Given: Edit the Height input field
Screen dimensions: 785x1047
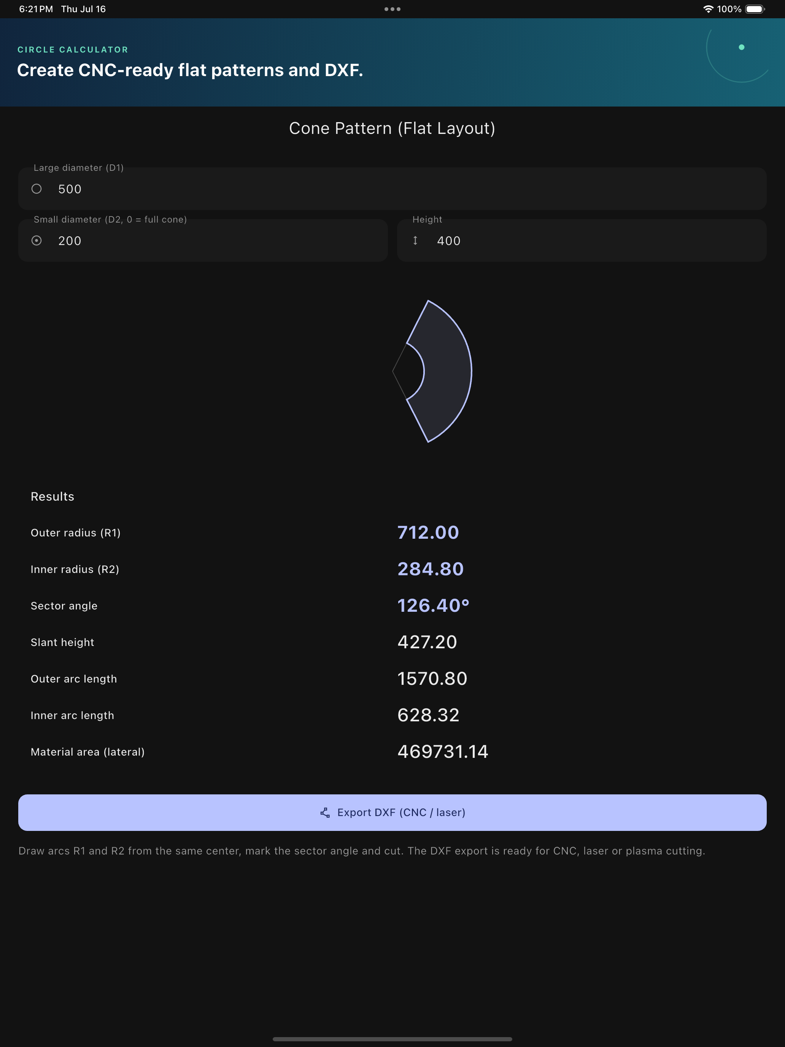Looking at the screenshot, I should pos(582,240).
